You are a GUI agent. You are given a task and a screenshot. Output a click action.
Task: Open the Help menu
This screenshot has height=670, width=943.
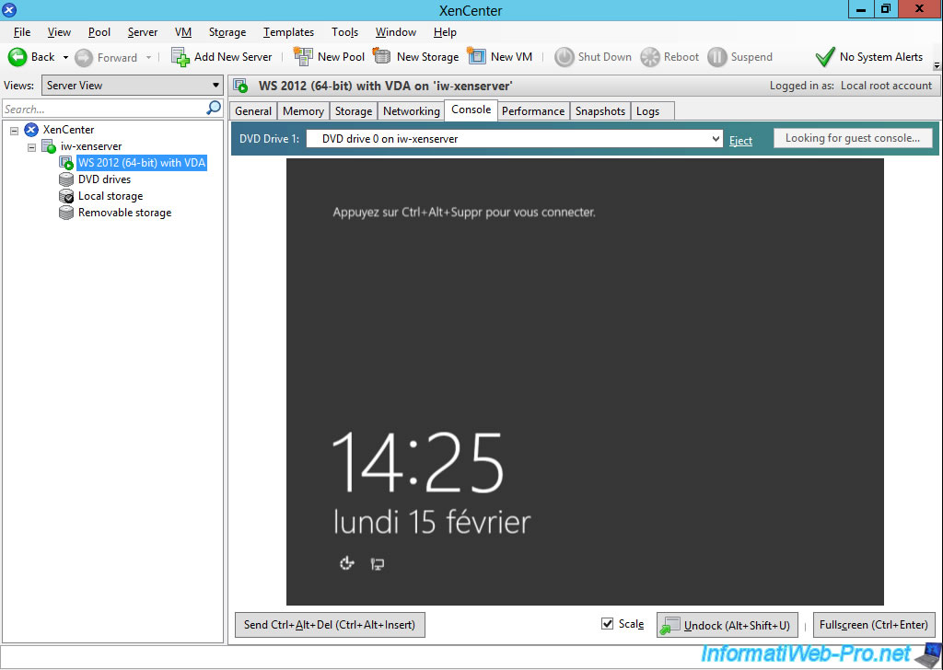(445, 32)
